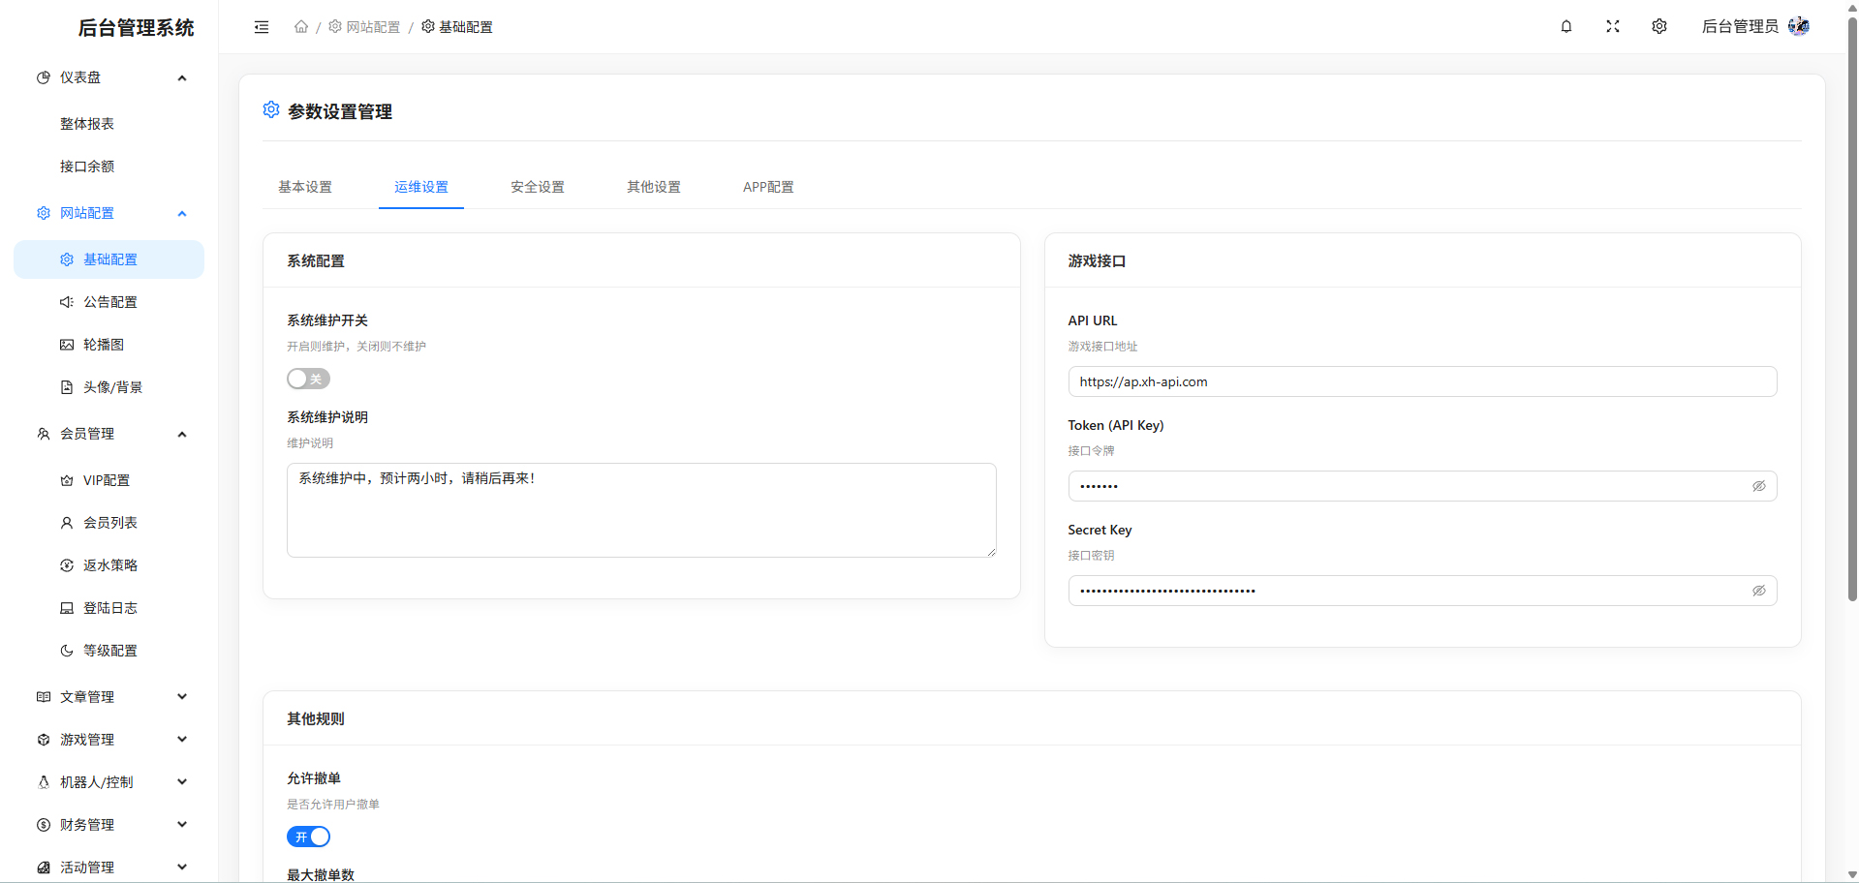The height and width of the screenshot is (883, 1859).
Task: Click the 头像/背景 file icon
Action: (x=67, y=387)
